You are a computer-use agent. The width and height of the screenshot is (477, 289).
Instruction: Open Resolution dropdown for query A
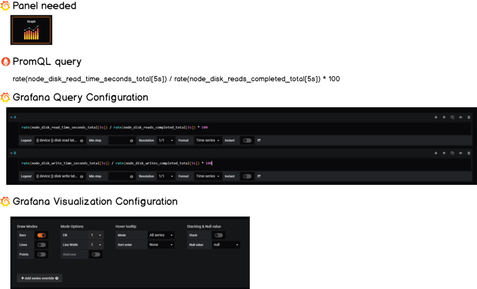(166, 141)
